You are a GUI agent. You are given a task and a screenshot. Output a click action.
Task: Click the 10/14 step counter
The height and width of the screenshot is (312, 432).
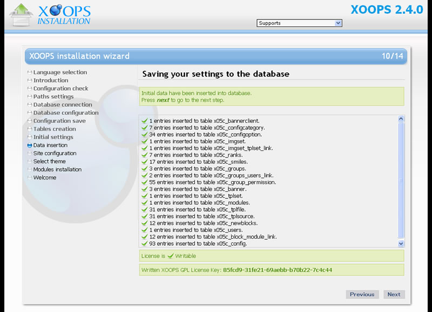pos(393,56)
